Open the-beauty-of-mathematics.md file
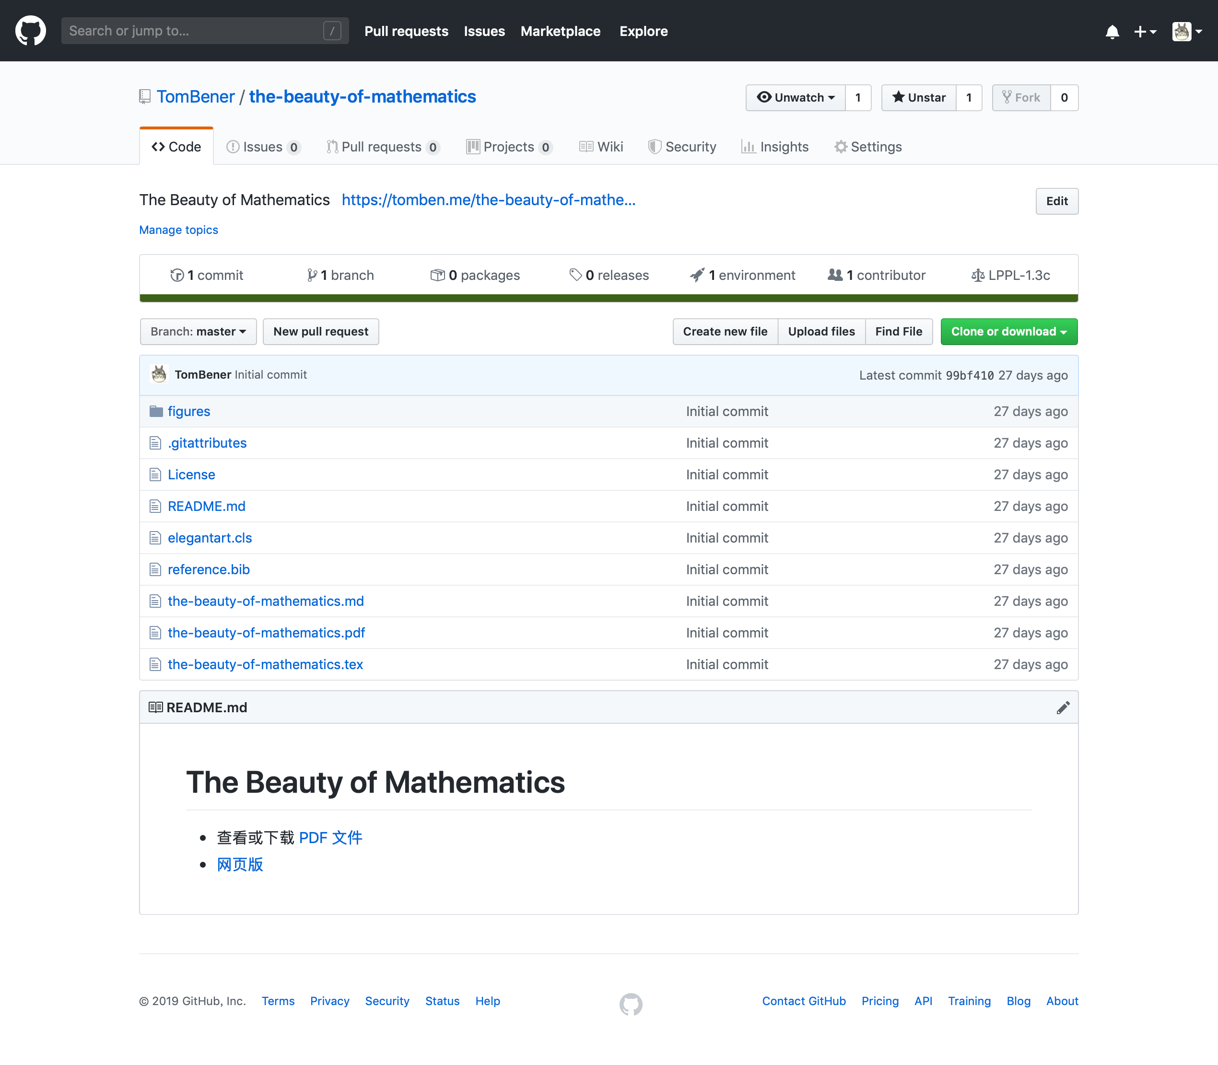Image resolution: width=1218 pixels, height=1065 pixels. coord(266,602)
